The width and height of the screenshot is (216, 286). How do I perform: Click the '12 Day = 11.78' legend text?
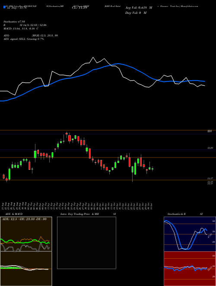[x=17, y=8]
